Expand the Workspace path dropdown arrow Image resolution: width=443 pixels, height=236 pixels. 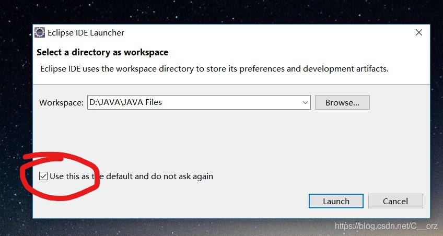click(x=305, y=102)
